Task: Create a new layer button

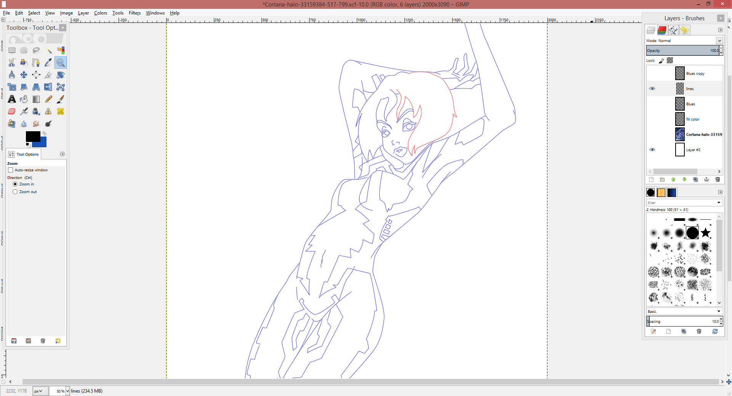Action: (x=651, y=180)
